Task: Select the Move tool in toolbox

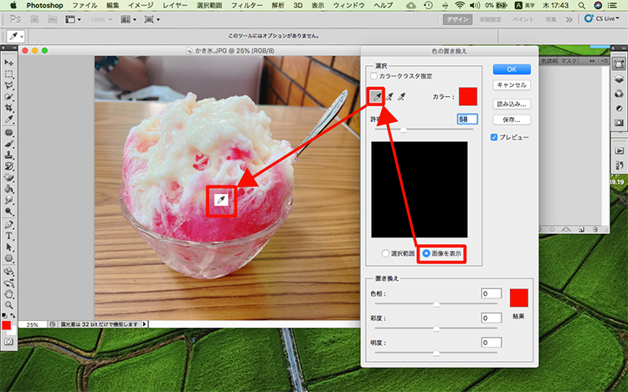Action: tap(8, 62)
